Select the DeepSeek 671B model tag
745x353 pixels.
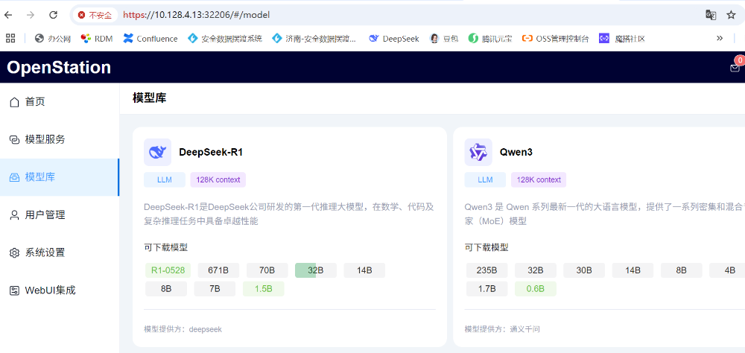(x=218, y=270)
